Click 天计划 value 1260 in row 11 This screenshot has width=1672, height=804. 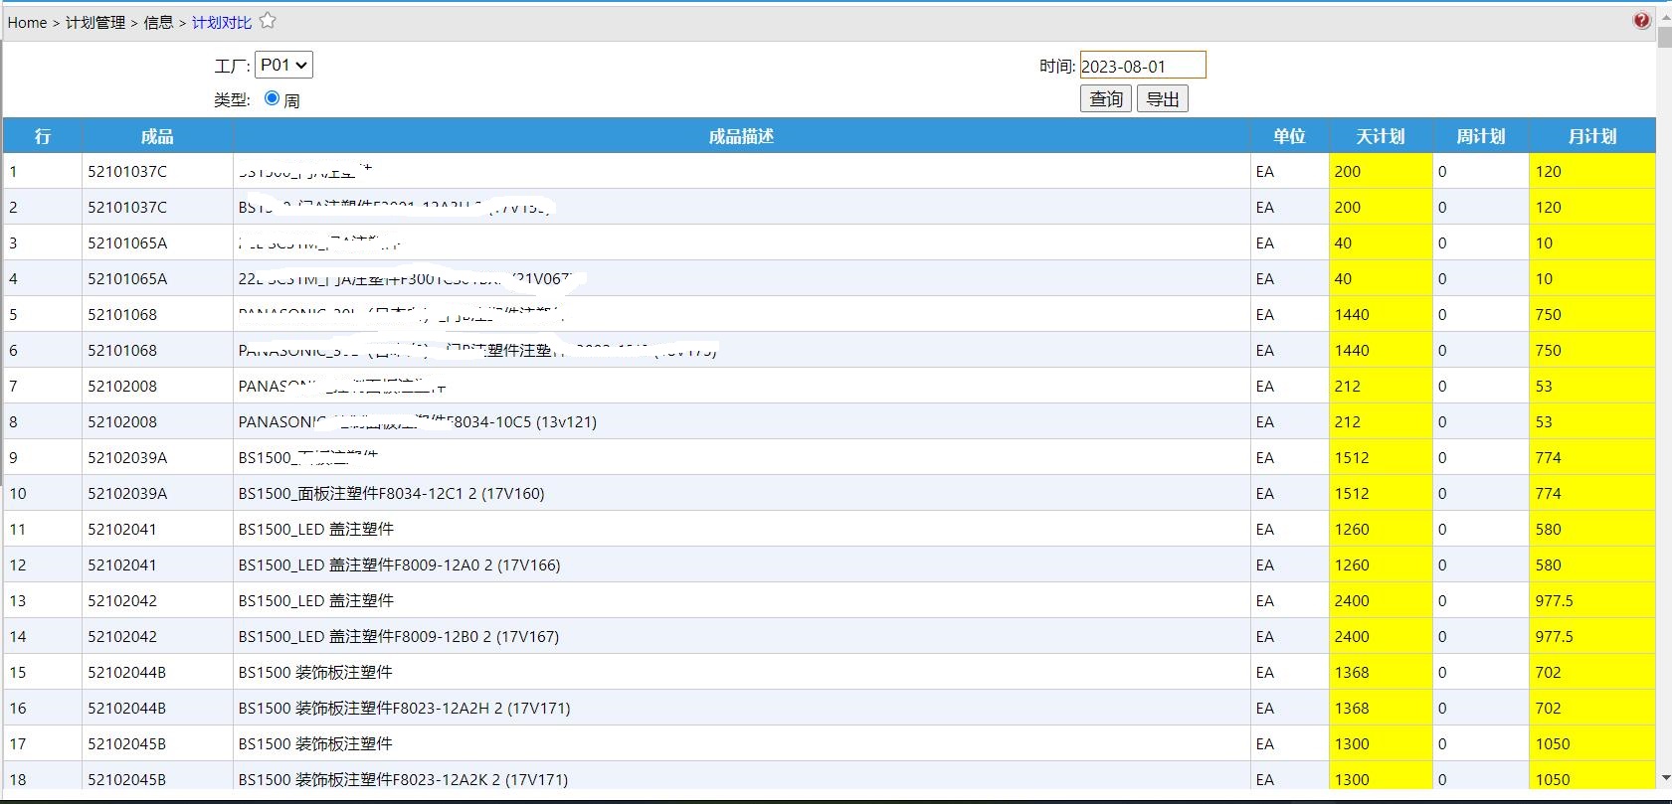click(1352, 529)
